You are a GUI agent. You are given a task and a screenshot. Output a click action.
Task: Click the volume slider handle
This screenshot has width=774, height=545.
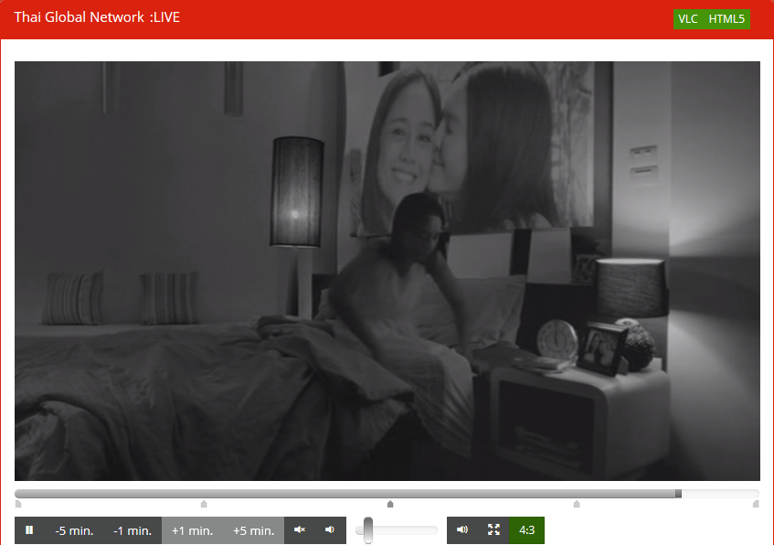pyautogui.click(x=368, y=530)
